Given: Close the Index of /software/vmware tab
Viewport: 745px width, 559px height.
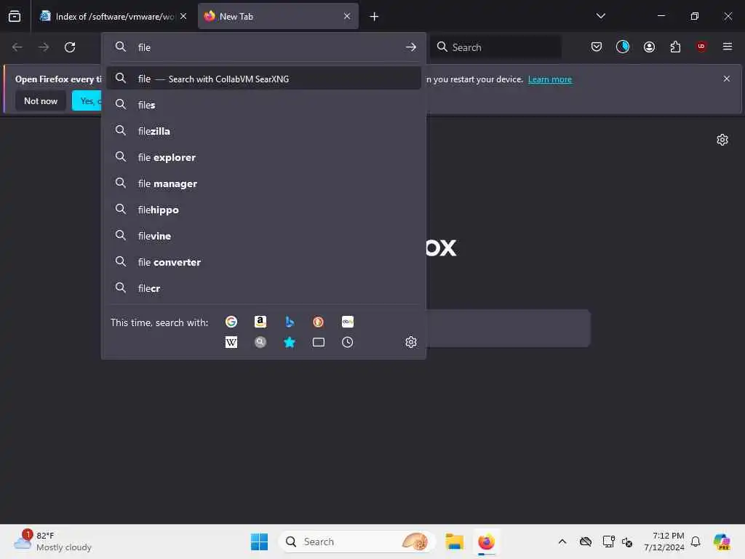Looking at the screenshot, I should coord(183,16).
